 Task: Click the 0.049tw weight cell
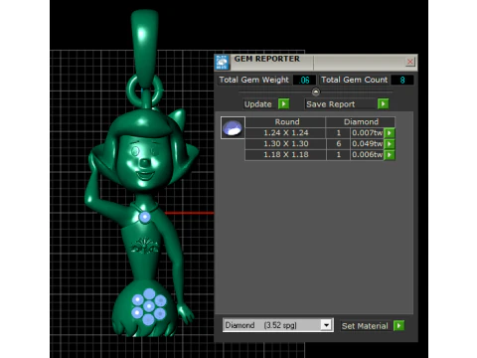[367, 144]
